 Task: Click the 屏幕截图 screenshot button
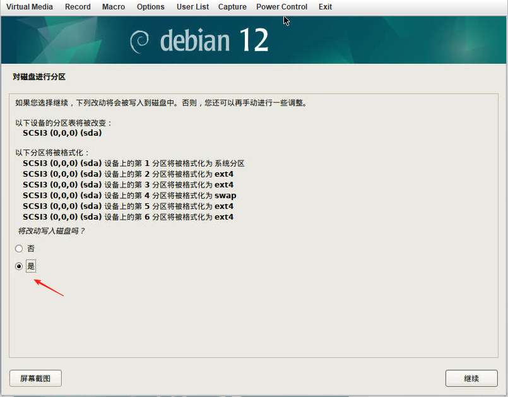pyautogui.click(x=35, y=378)
